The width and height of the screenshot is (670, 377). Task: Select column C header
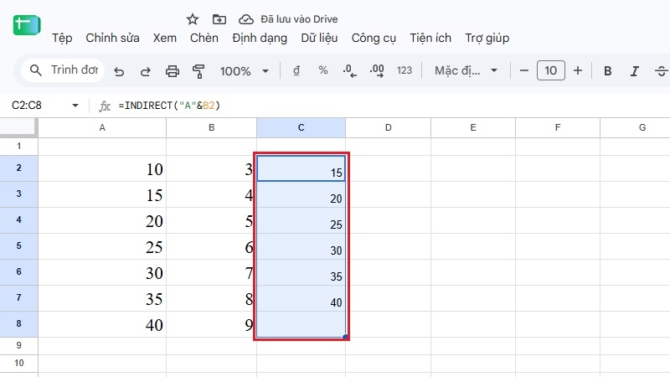(x=301, y=128)
